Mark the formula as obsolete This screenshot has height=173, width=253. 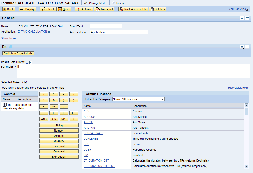tap(133, 9)
